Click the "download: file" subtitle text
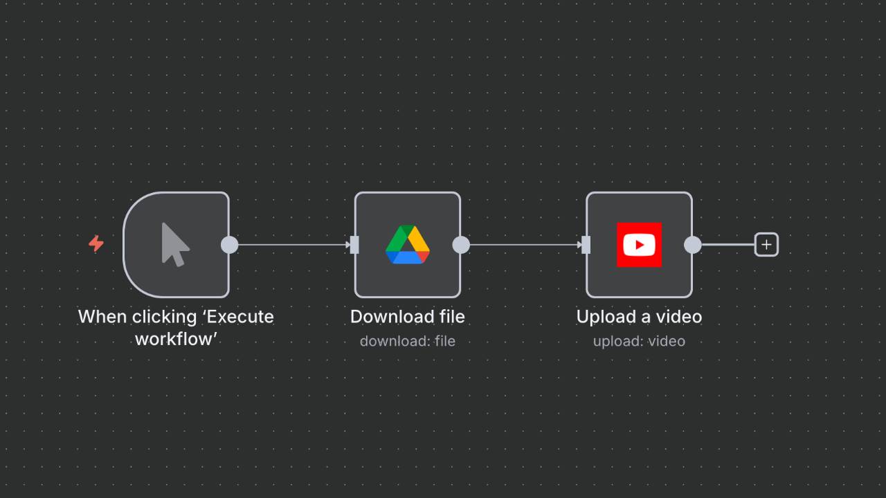This screenshot has height=498, width=886. coord(407,341)
